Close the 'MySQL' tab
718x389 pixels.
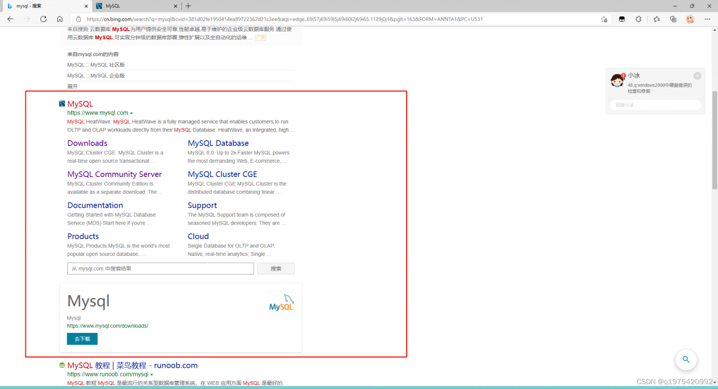click(175, 6)
